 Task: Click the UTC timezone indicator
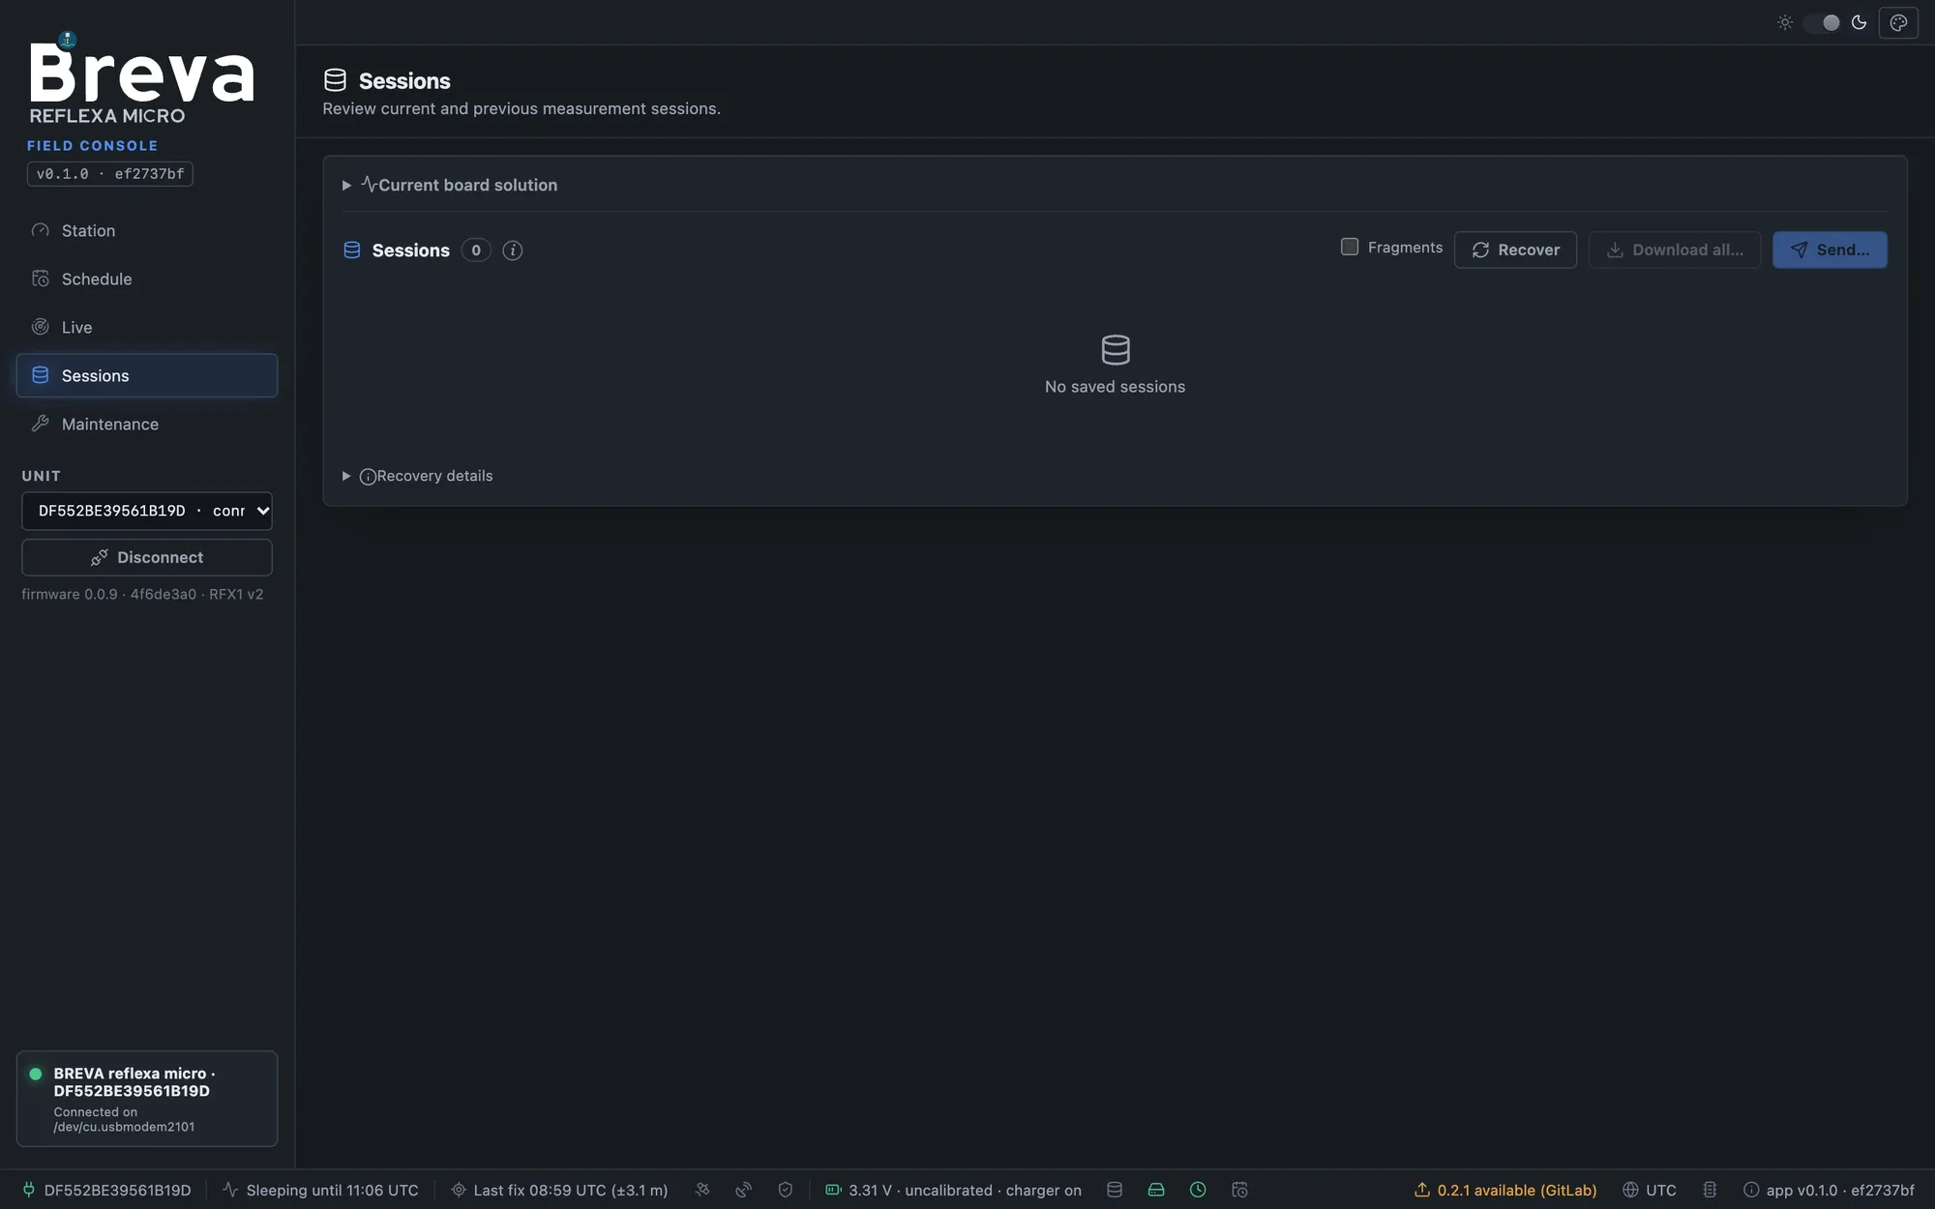point(1650,1190)
